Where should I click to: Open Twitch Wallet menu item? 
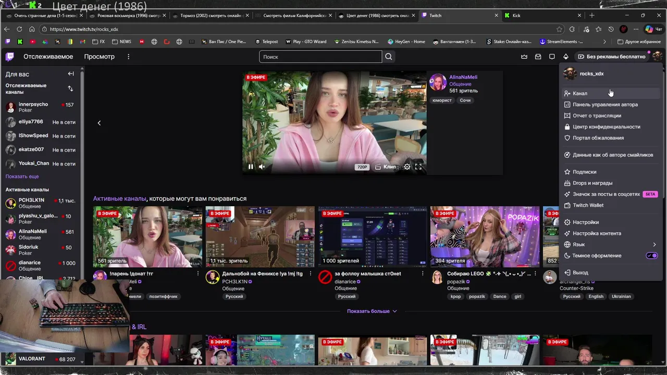tap(610, 205)
